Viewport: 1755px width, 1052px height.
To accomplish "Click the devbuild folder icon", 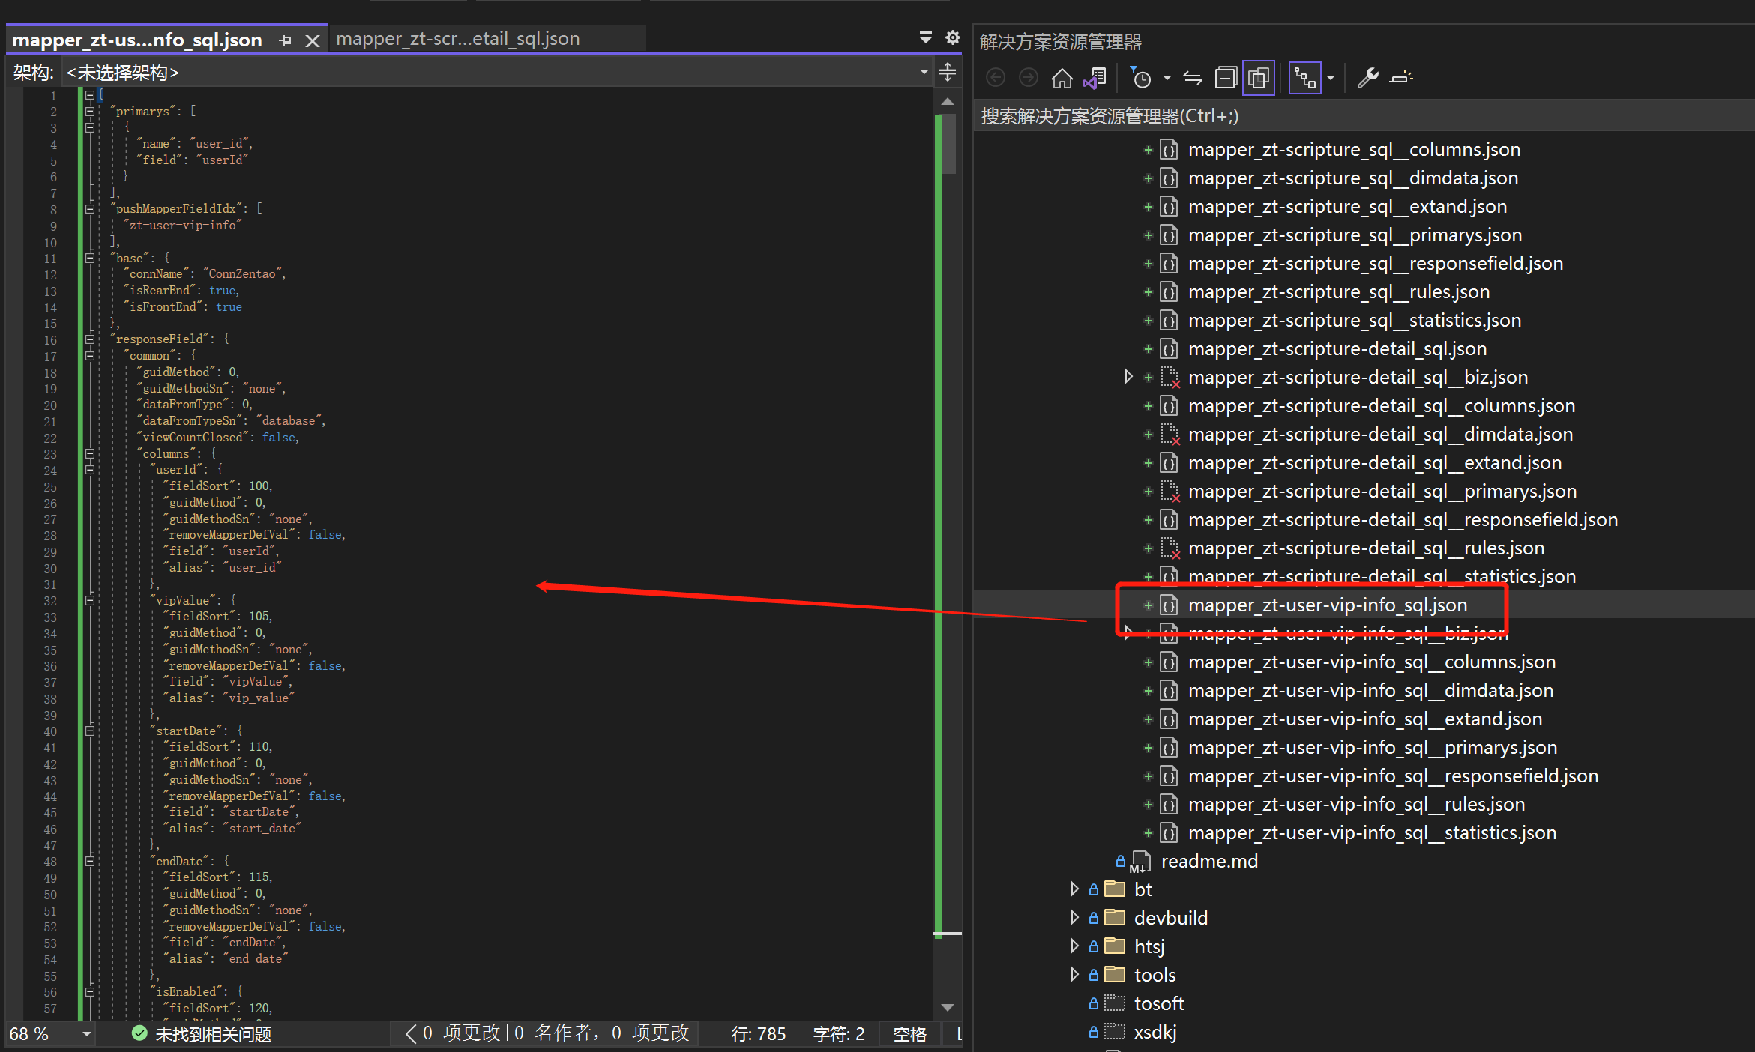I will click(1115, 918).
